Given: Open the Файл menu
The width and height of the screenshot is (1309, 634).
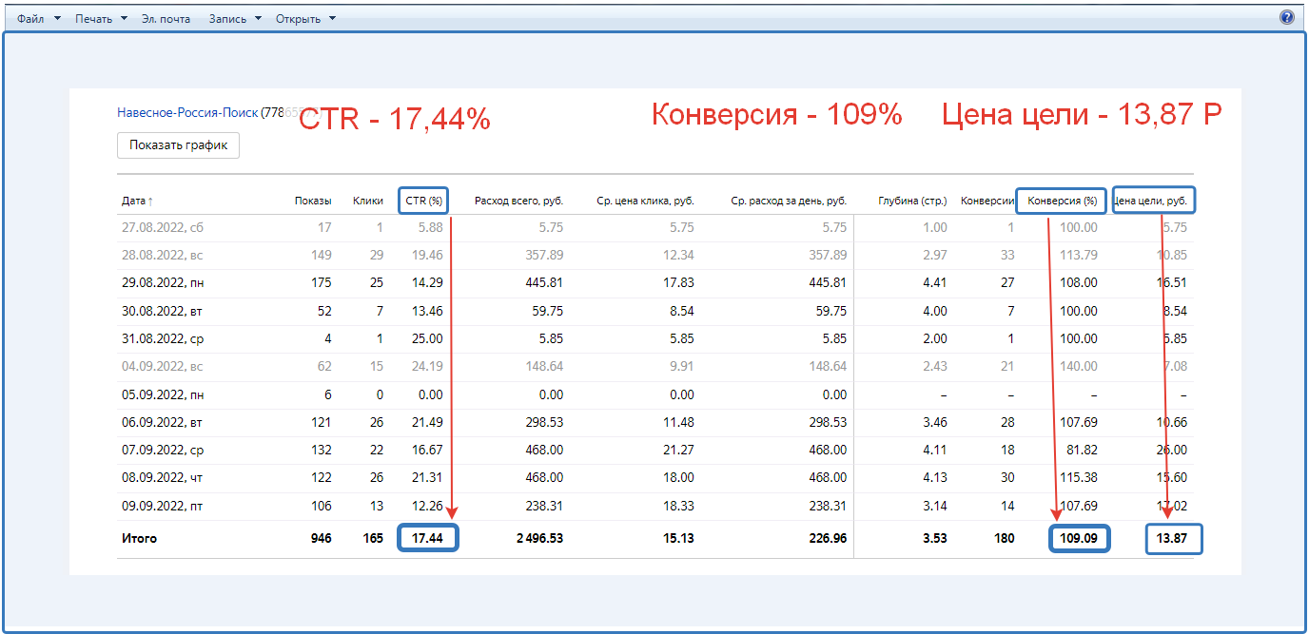Looking at the screenshot, I should click(x=30, y=18).
